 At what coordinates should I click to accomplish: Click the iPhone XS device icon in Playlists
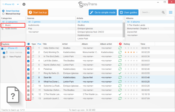tap(5, 48)
